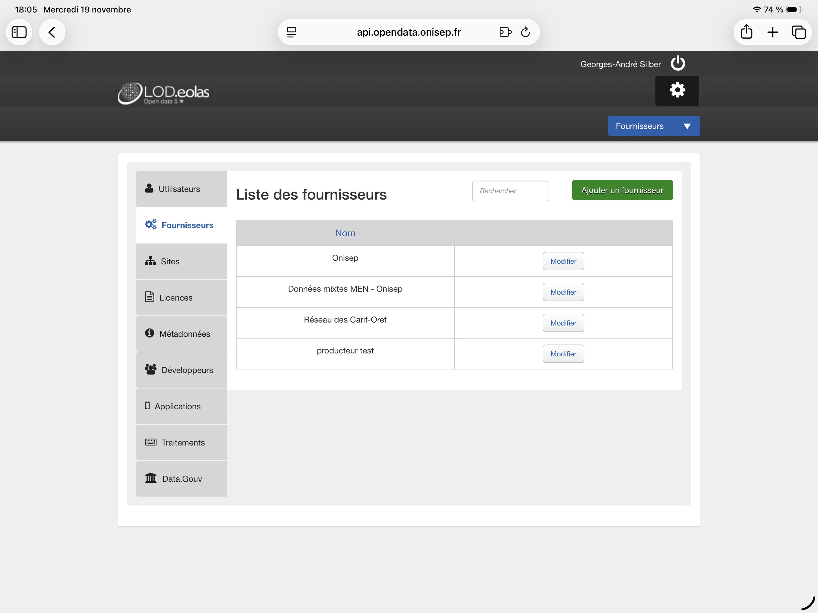The height and width of the screenshot is (613, 818).
Task: Tap Safari sidebar toggle icon
Action: pyautogui.click(x=19, y=32)
